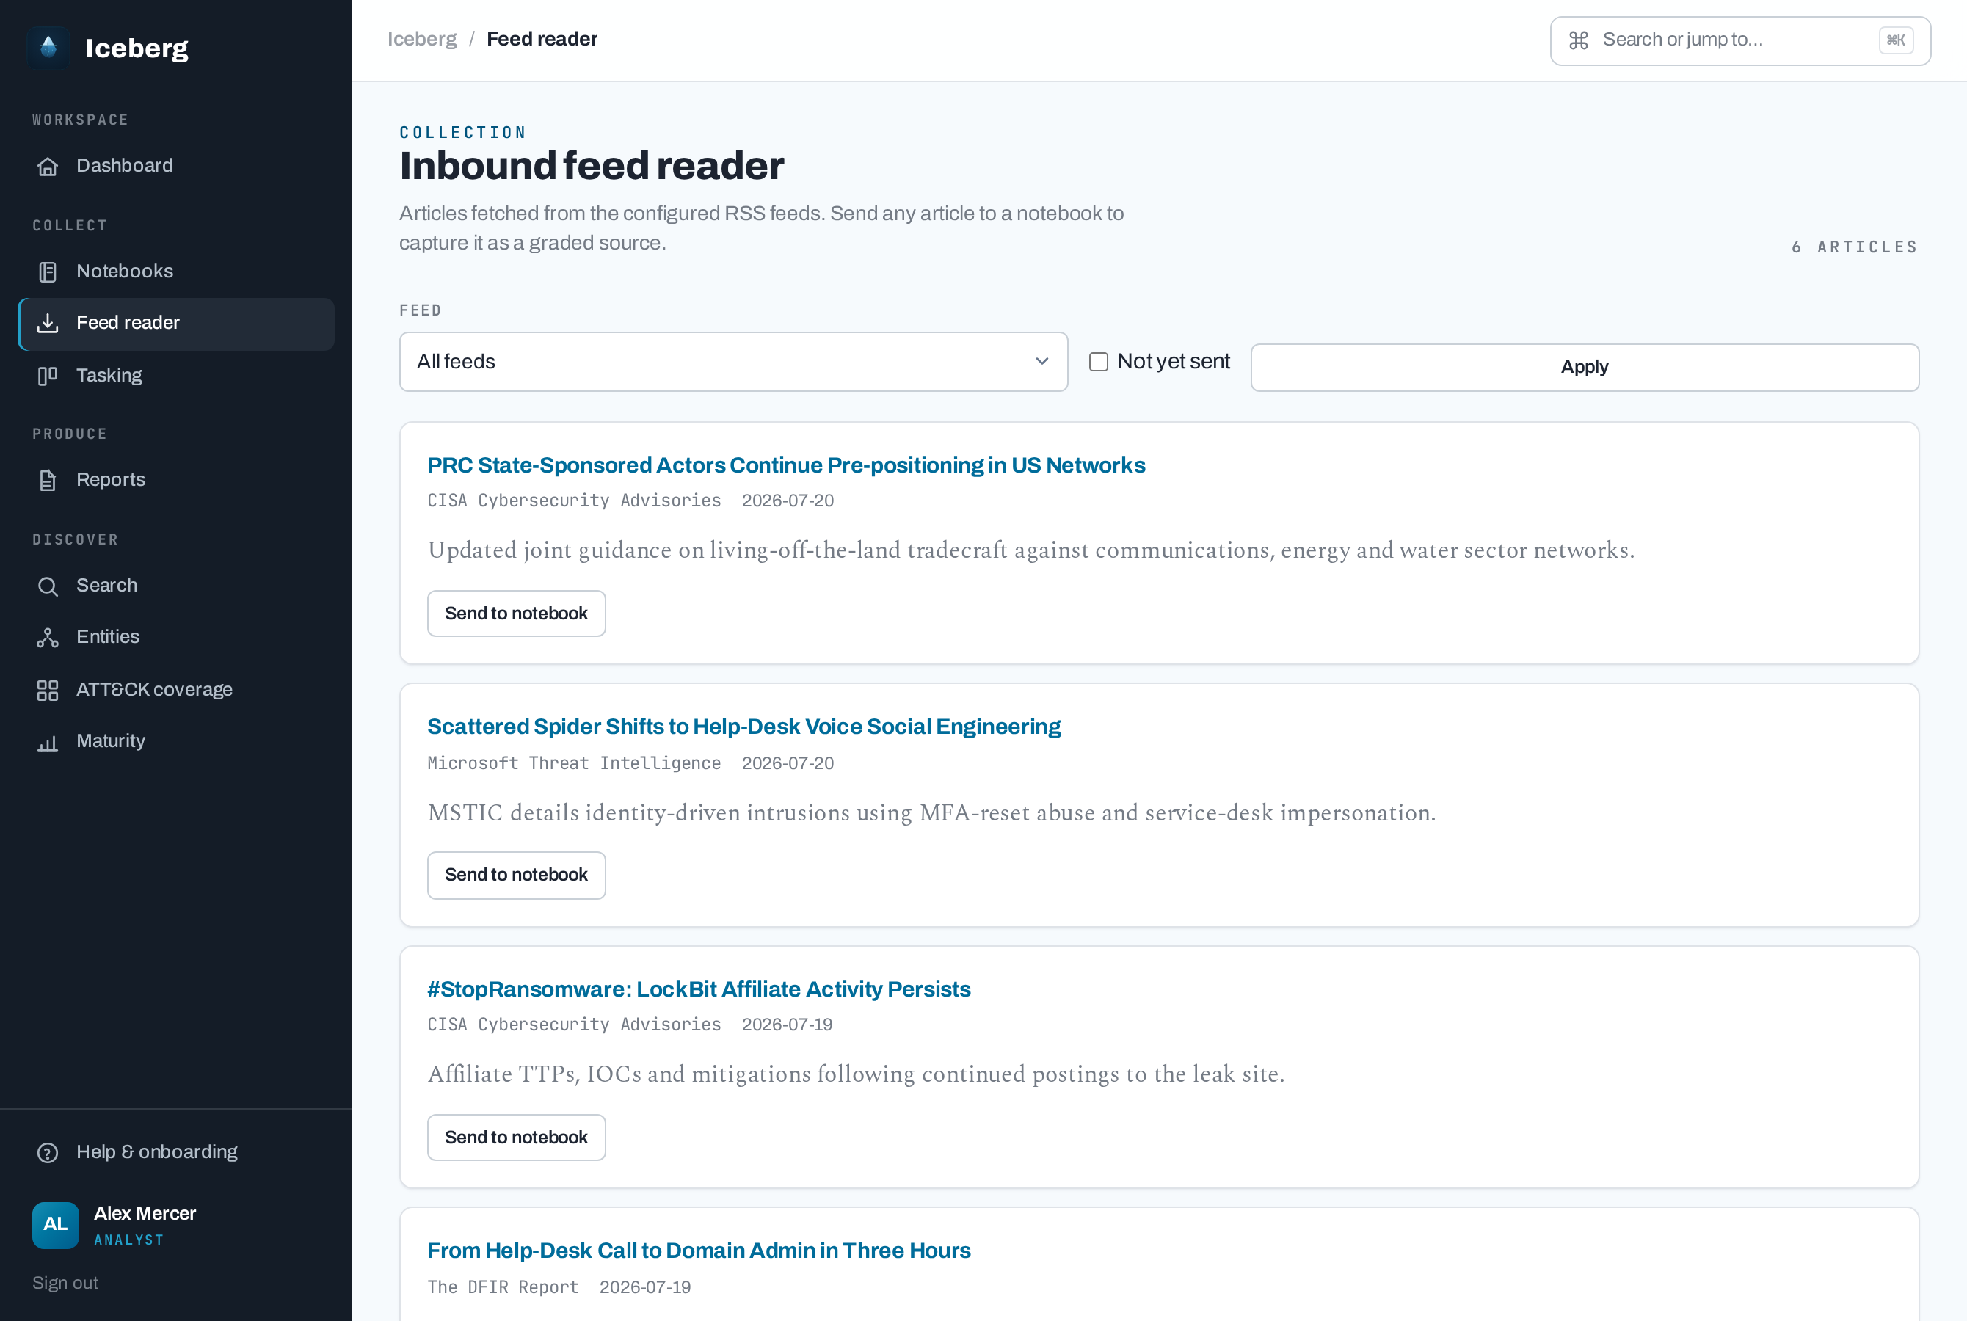Send LockBit article to notebook

pyautogui.click(x=517, y=1138)
